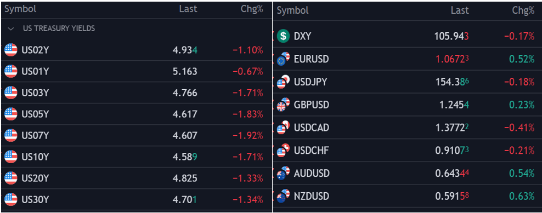Click the USDJPY flag pair icon
Image resolution: width=542 pixels, height=213 pixels.
(283, 82)
